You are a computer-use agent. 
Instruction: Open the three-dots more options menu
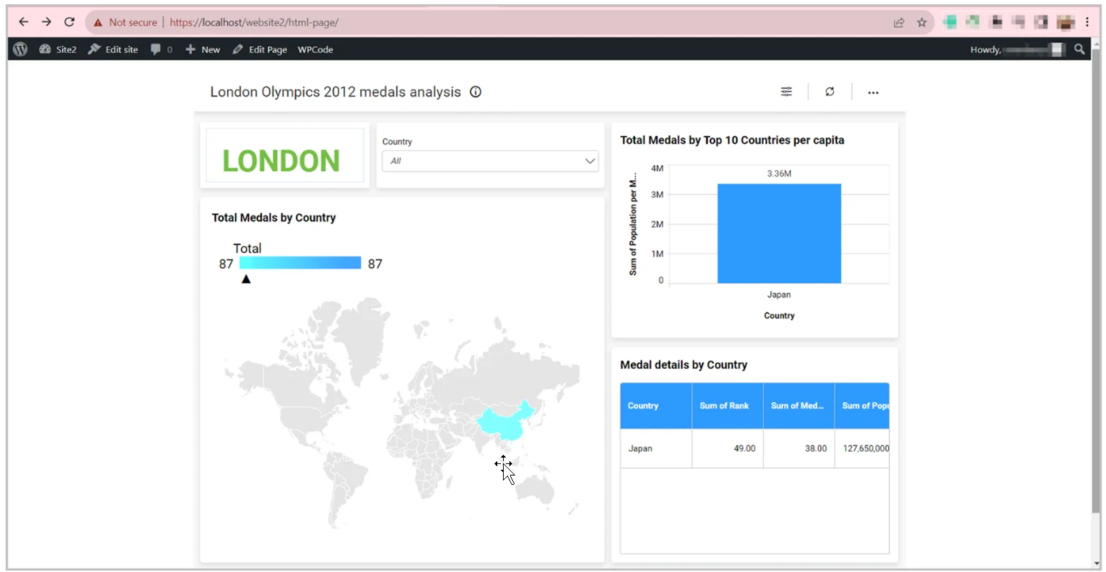point(873,92)
